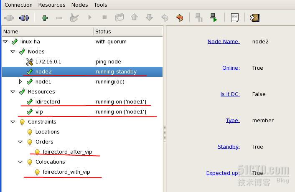
Task: Select the Resources group row
Action: [82, 92]
